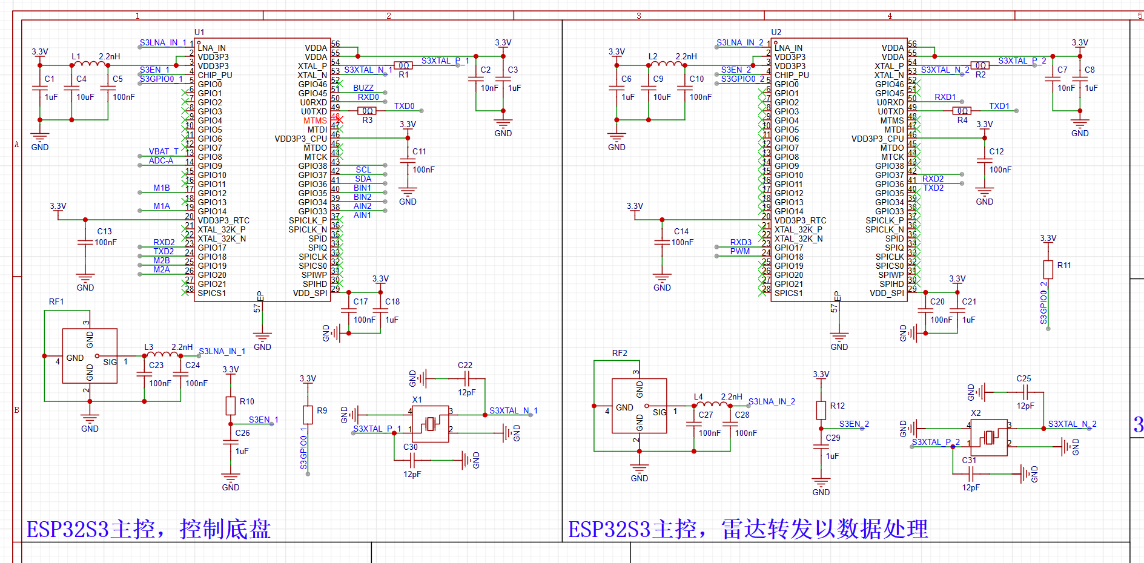This screenshot has width=1144, height=563.
Task: Click the SDA net label
Action: click(363, 179)
